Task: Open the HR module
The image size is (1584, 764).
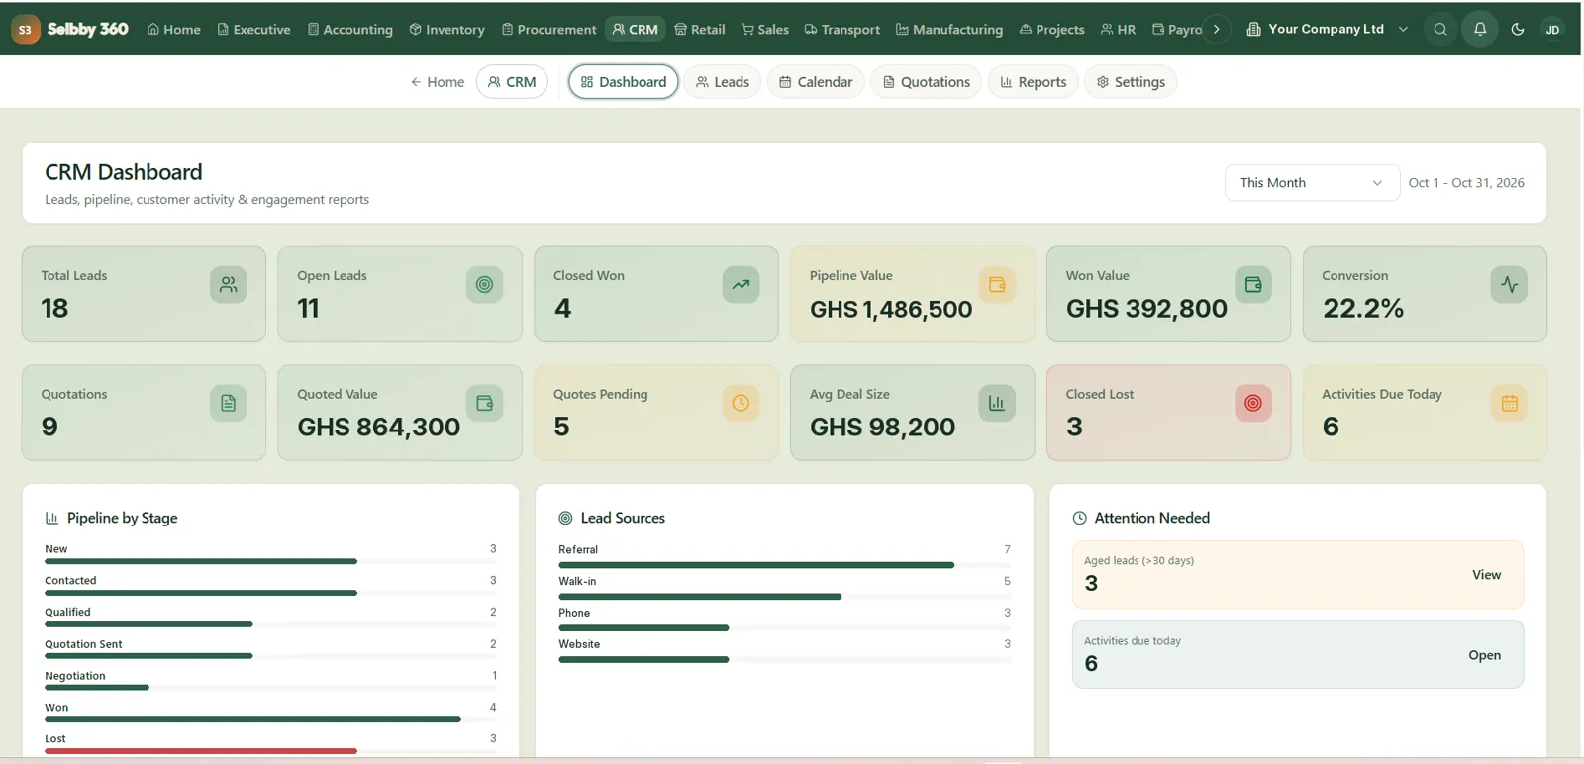Action: coord(1119,30)
